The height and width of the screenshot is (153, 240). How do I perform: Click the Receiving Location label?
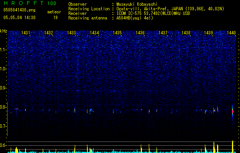(89, 9)
